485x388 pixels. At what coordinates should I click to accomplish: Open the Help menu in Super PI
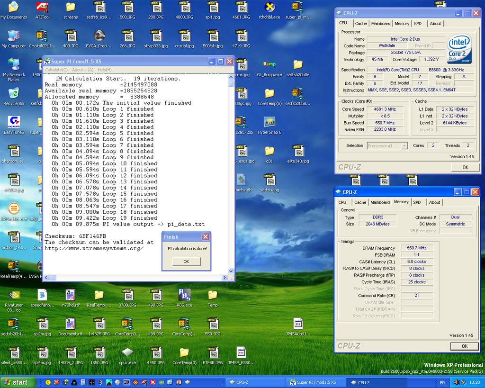click(104, 70)
